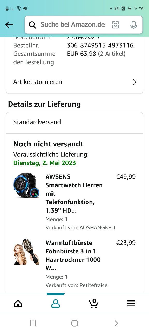
Task: Open camera lens search icon
Action: click(116, 25)
